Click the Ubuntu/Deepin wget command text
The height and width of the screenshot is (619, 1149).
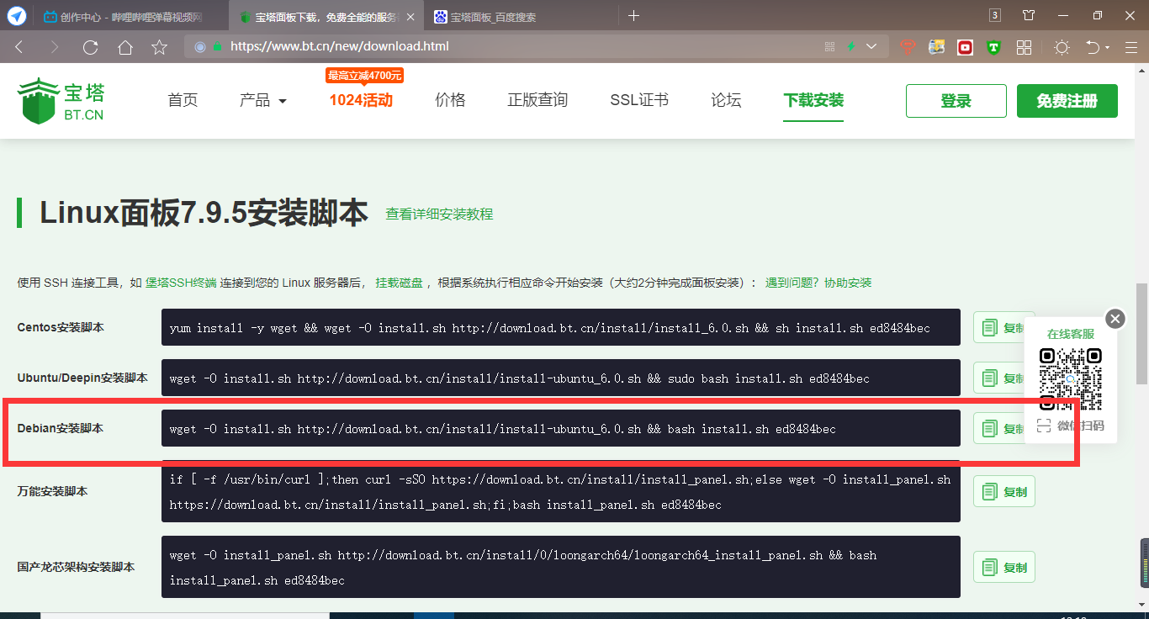tap(520, 378)
